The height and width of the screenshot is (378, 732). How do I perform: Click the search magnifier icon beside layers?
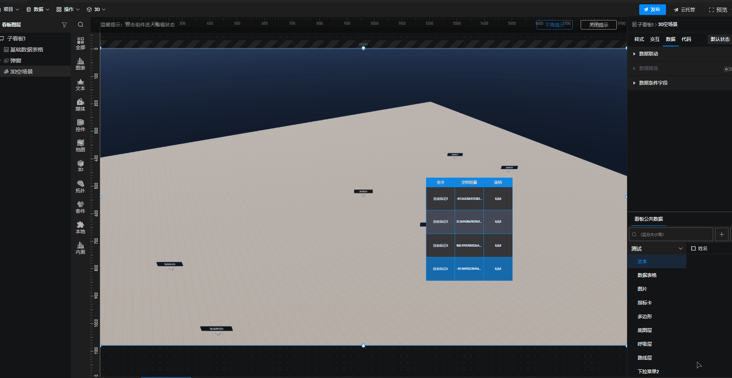click(81, 25)
